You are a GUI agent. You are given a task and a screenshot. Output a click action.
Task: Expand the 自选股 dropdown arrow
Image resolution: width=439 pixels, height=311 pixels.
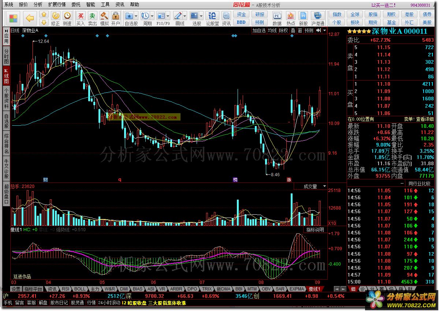point(136,16)
